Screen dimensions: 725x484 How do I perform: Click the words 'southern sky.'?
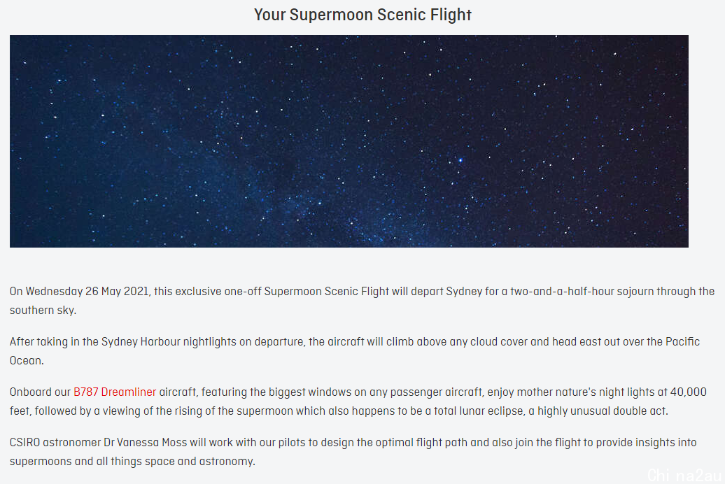click(43, 310)
